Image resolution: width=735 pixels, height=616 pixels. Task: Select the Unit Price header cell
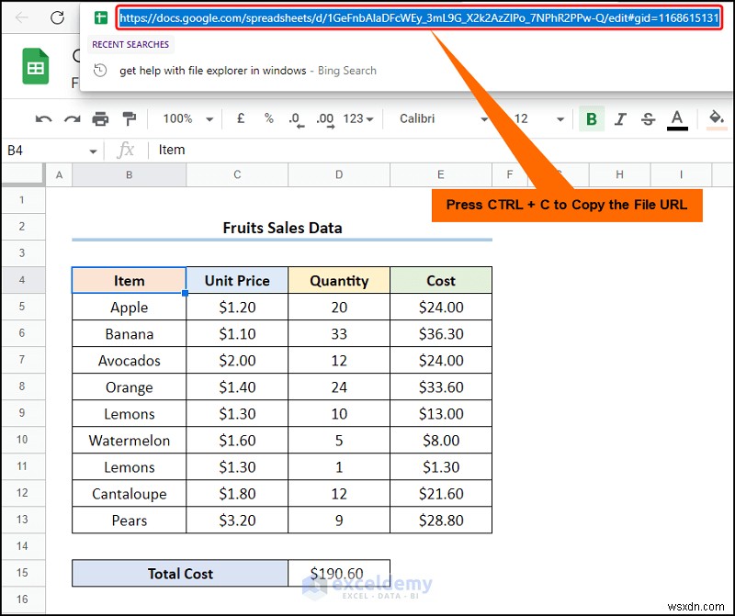237,281
